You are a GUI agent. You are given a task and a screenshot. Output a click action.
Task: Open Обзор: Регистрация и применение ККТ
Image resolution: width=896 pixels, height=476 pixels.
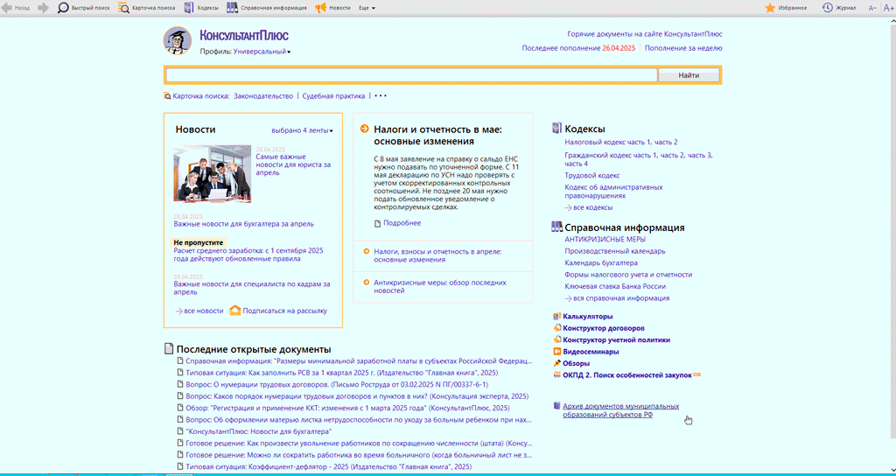tap(347, 408)
